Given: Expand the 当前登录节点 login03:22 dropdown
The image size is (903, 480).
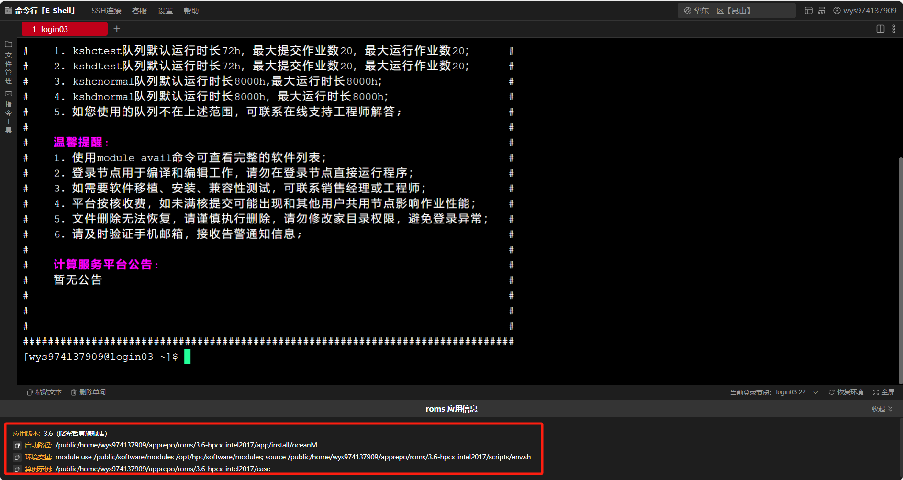Looking at the screenshot, I should pos(815,392).
